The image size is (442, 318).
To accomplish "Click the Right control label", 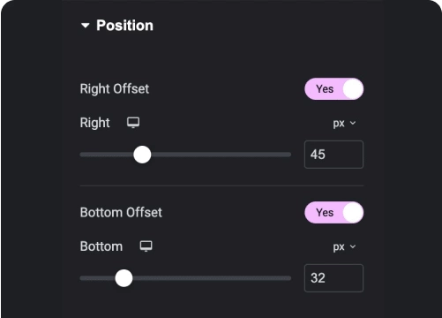I will pos(94,123).
